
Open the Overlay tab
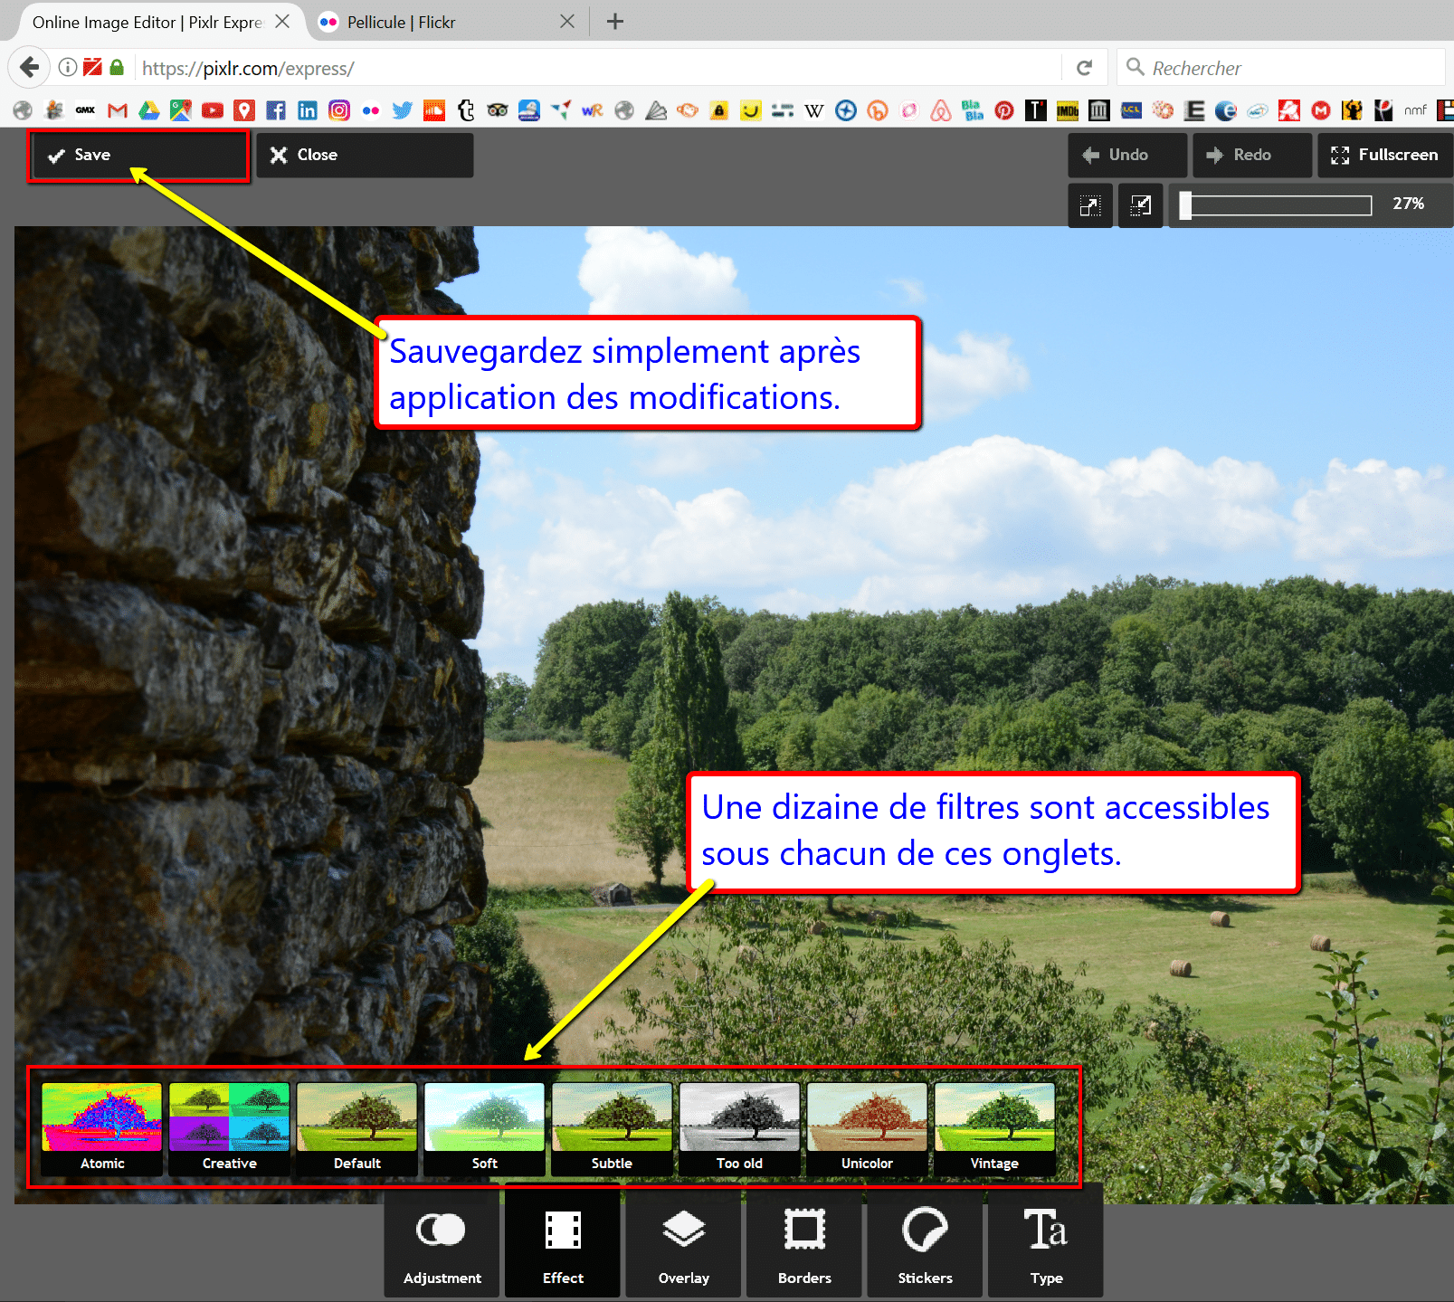pyautogui.click(x=684, y=1244)
